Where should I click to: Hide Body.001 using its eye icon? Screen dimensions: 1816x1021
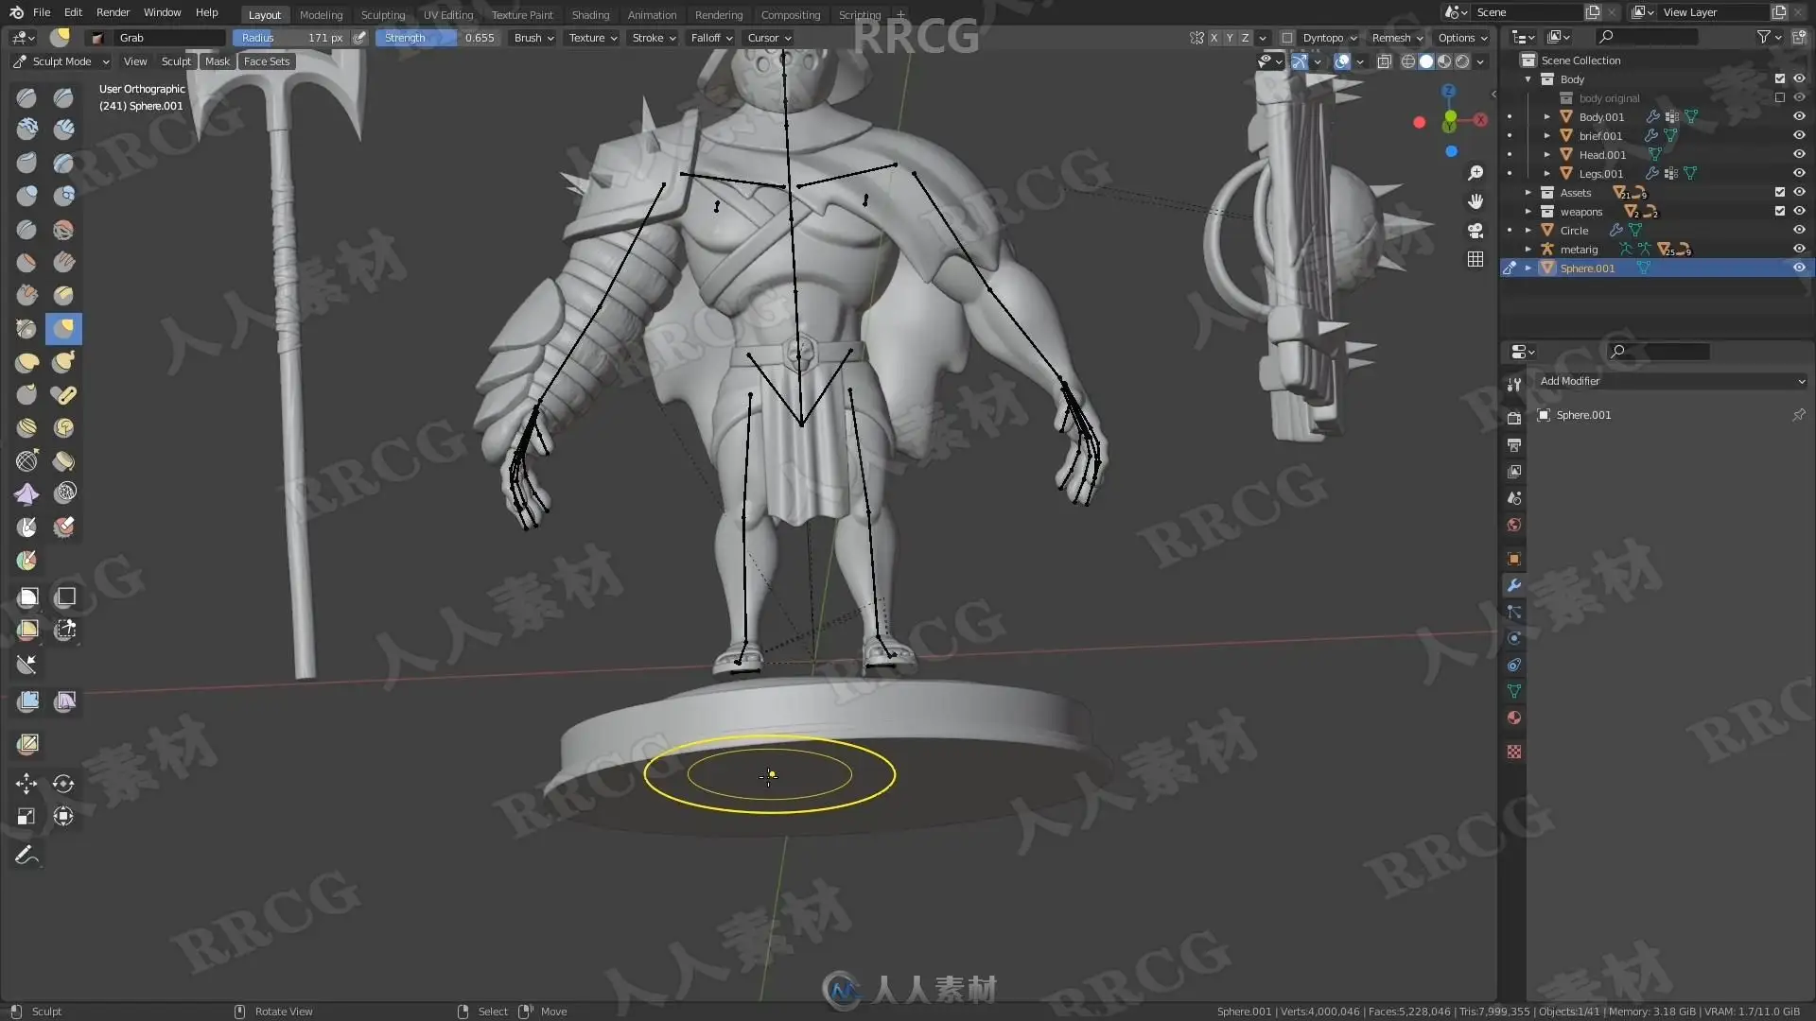coord(1799,116)
